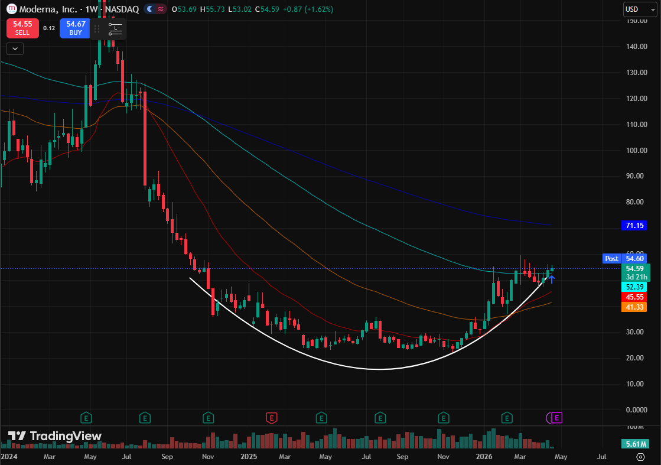Click the orange 41.33 moving average label
Image resolution: width=661 pixels, height=465 pixels.
634,307
